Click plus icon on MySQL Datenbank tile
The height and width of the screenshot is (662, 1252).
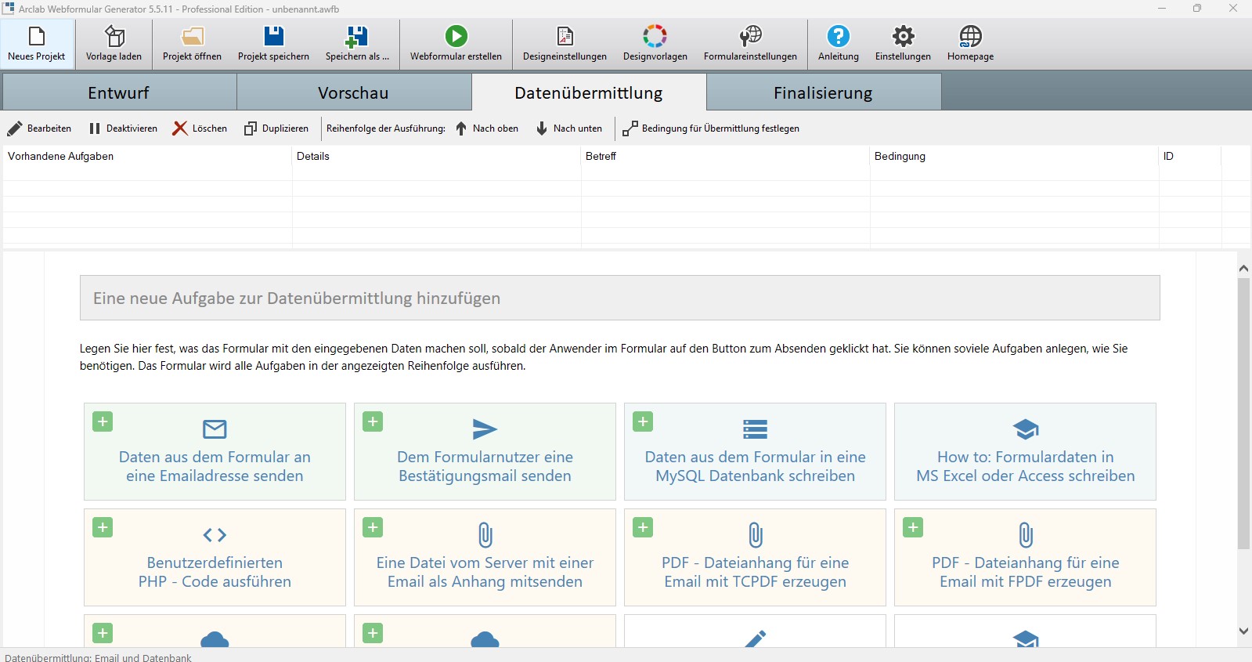click(x=643, y=421)
